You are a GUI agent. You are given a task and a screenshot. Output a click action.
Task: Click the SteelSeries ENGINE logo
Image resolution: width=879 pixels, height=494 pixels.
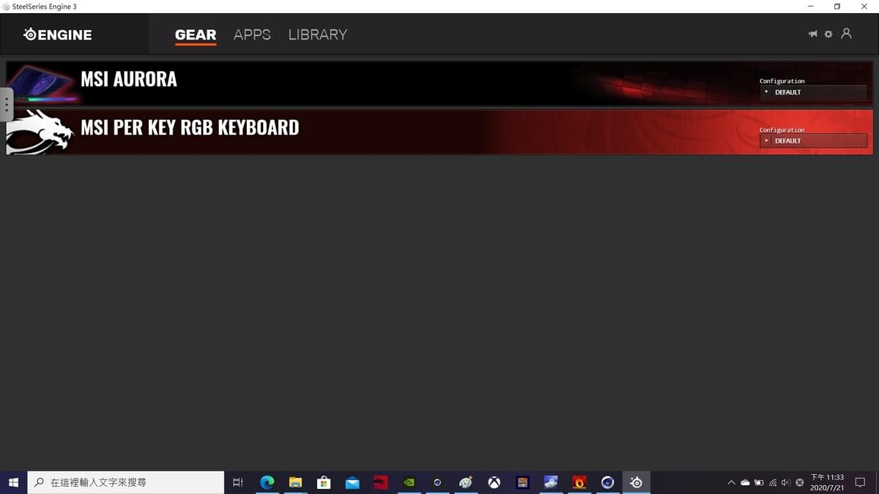click(x=58, y=34)
